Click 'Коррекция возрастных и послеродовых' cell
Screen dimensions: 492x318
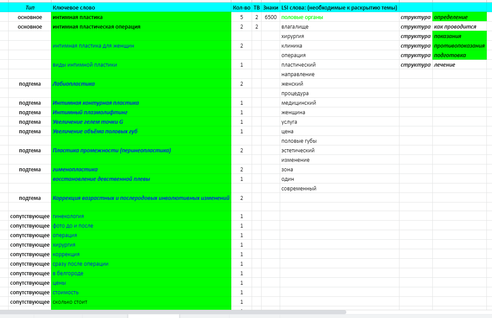(x=141, y=198)
